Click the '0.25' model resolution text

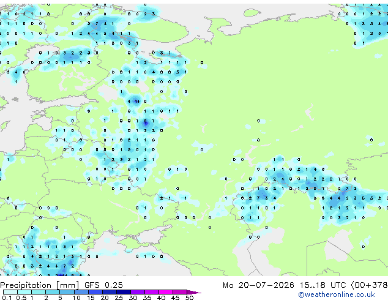click(x=114, y=285)
